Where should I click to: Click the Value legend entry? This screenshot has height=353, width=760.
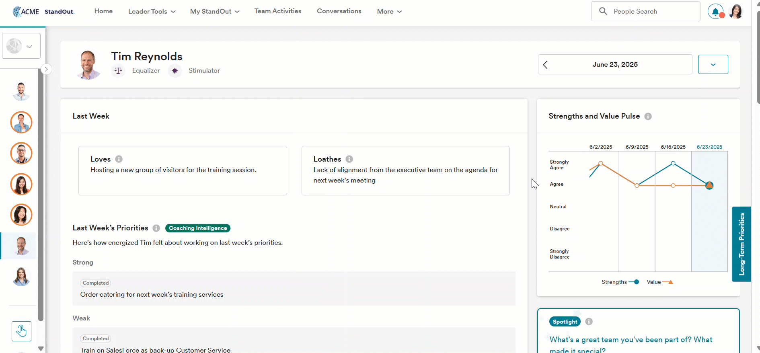point(660,282)
